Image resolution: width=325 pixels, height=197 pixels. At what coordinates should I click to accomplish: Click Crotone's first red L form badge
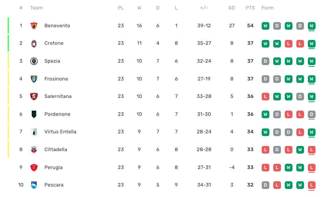pyautogui.click(x=289, y=44)
